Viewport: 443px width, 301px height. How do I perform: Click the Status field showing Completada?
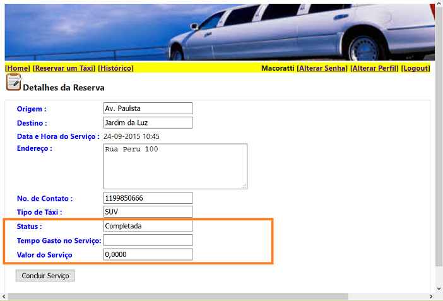148,226
